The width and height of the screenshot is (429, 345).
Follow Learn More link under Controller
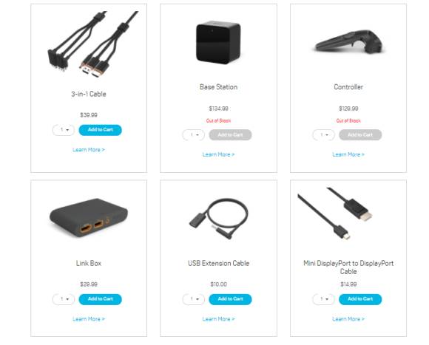pos(348,154)
